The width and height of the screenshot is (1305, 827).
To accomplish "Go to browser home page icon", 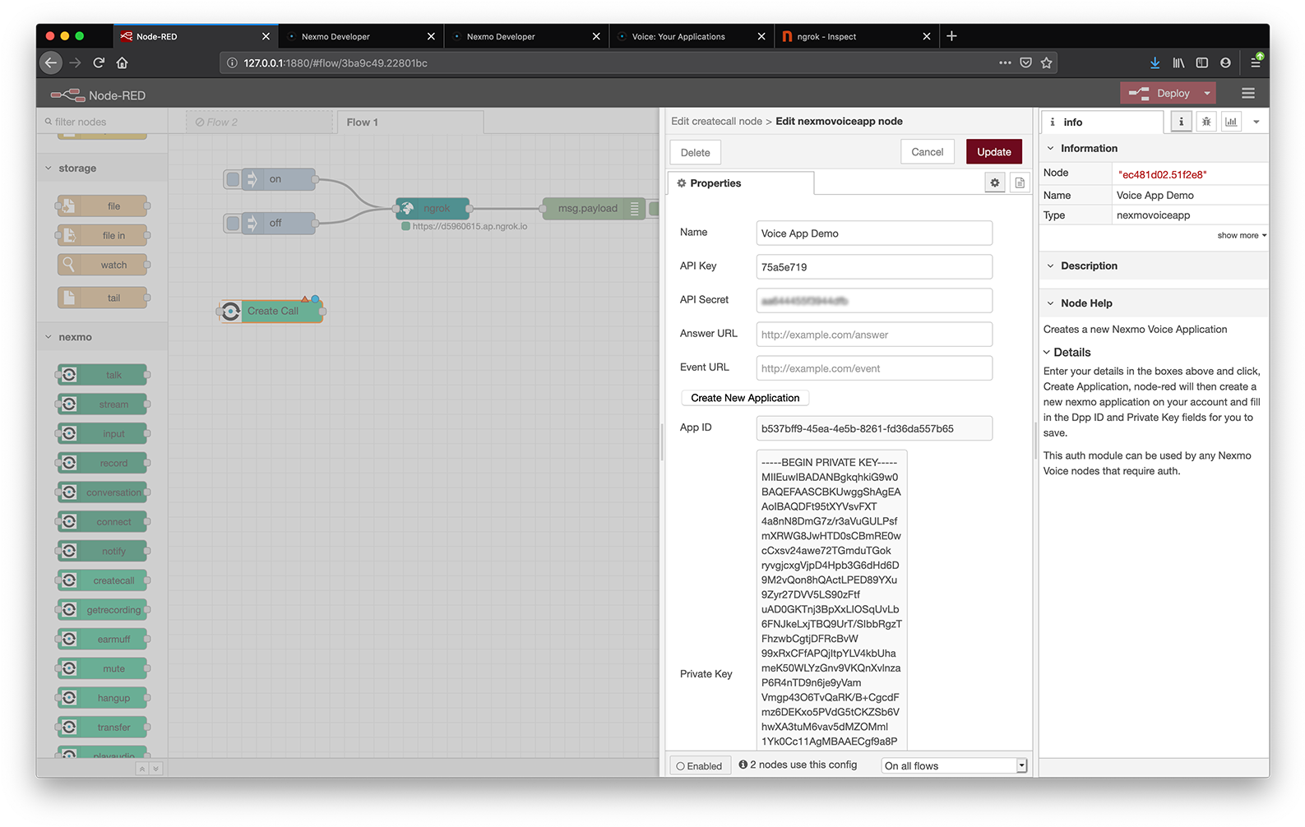I will point(122,62).
